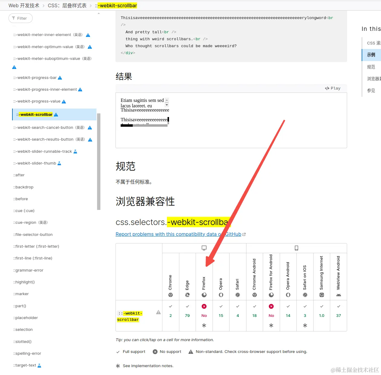
Task: Open ::highlight() sidebar link
Action: click(x=24, y=282)
